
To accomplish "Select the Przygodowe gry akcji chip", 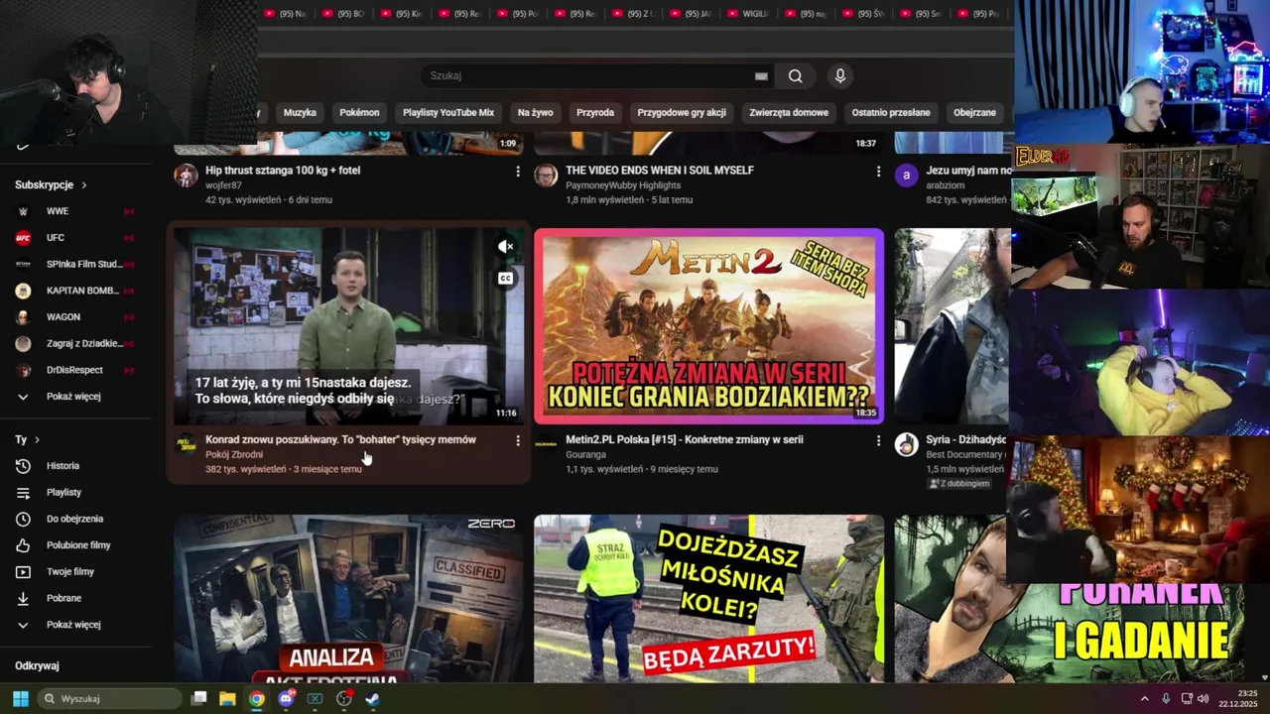I will (682, 113).
